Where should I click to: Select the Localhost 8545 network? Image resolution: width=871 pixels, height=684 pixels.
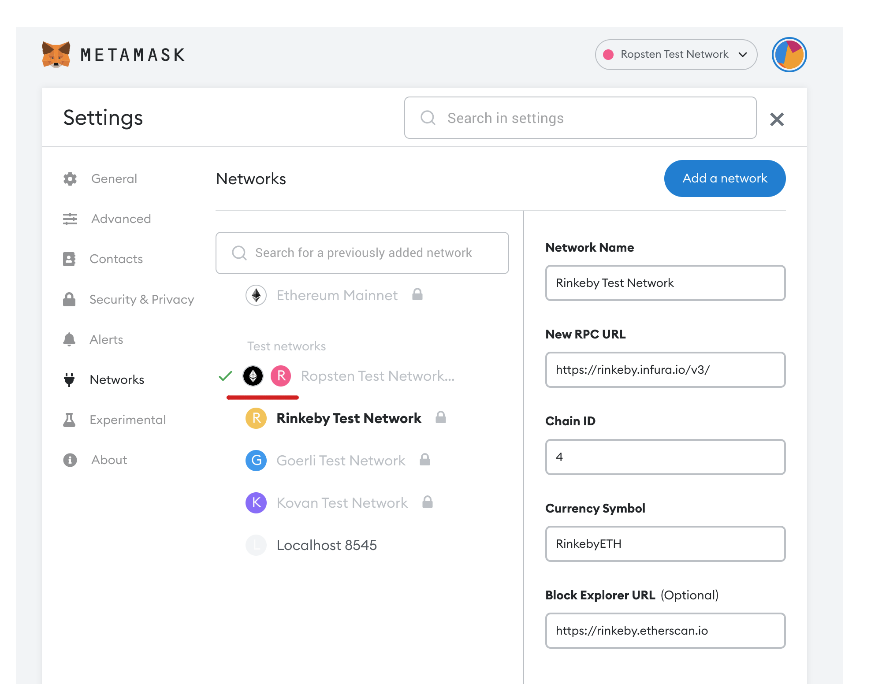pyautogui.click(x=326, y=545)
